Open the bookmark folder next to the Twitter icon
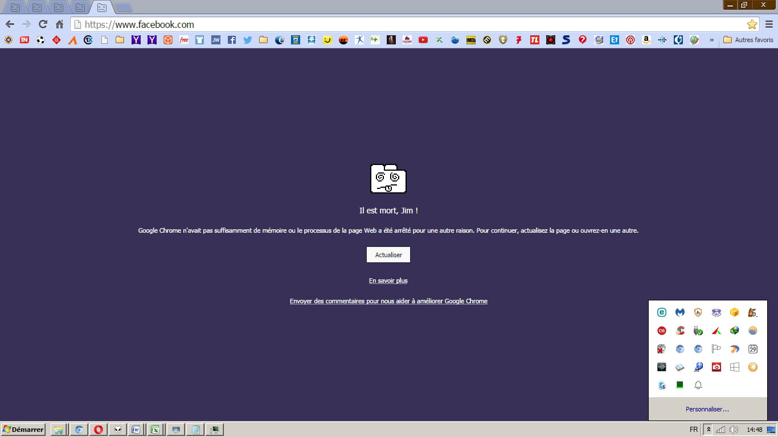Screen dimensions: 778x437 coord(263,40)
